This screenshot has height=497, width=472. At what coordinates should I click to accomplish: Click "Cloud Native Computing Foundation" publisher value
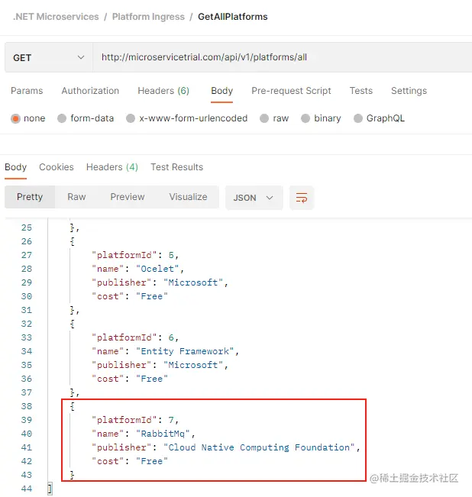pyautogui.click(x=259, y=447)
